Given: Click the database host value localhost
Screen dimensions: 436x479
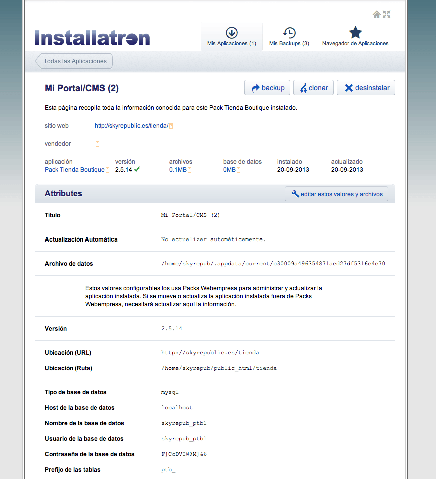Looking at the screenshot, I should 177,408.
